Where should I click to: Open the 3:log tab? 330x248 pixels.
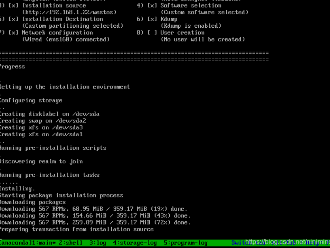pos(98,243)
